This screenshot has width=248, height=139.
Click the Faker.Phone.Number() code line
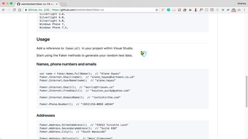[77, 104]
